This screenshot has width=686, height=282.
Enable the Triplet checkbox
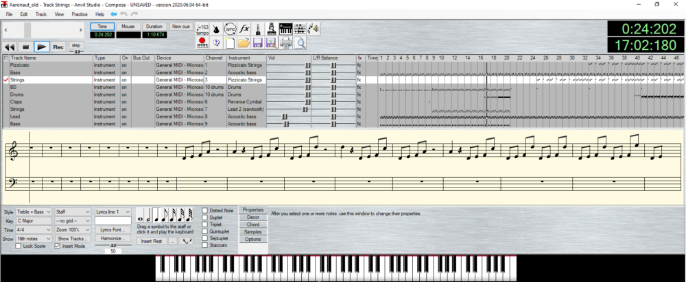pos(204,225)
